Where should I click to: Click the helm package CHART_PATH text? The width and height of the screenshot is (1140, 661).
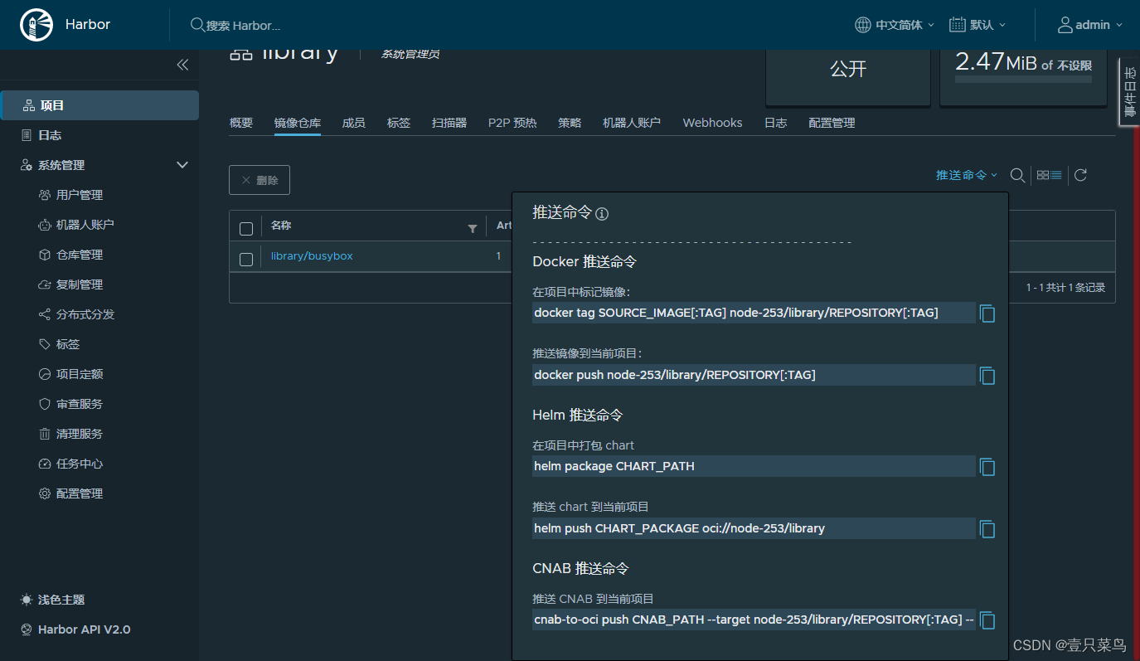[x=614, y=466]
